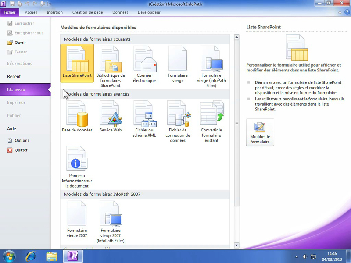This screenshot has width=351, height=263.
Task: Switch to the Insertion tab
Action: (x=54, y=12)
